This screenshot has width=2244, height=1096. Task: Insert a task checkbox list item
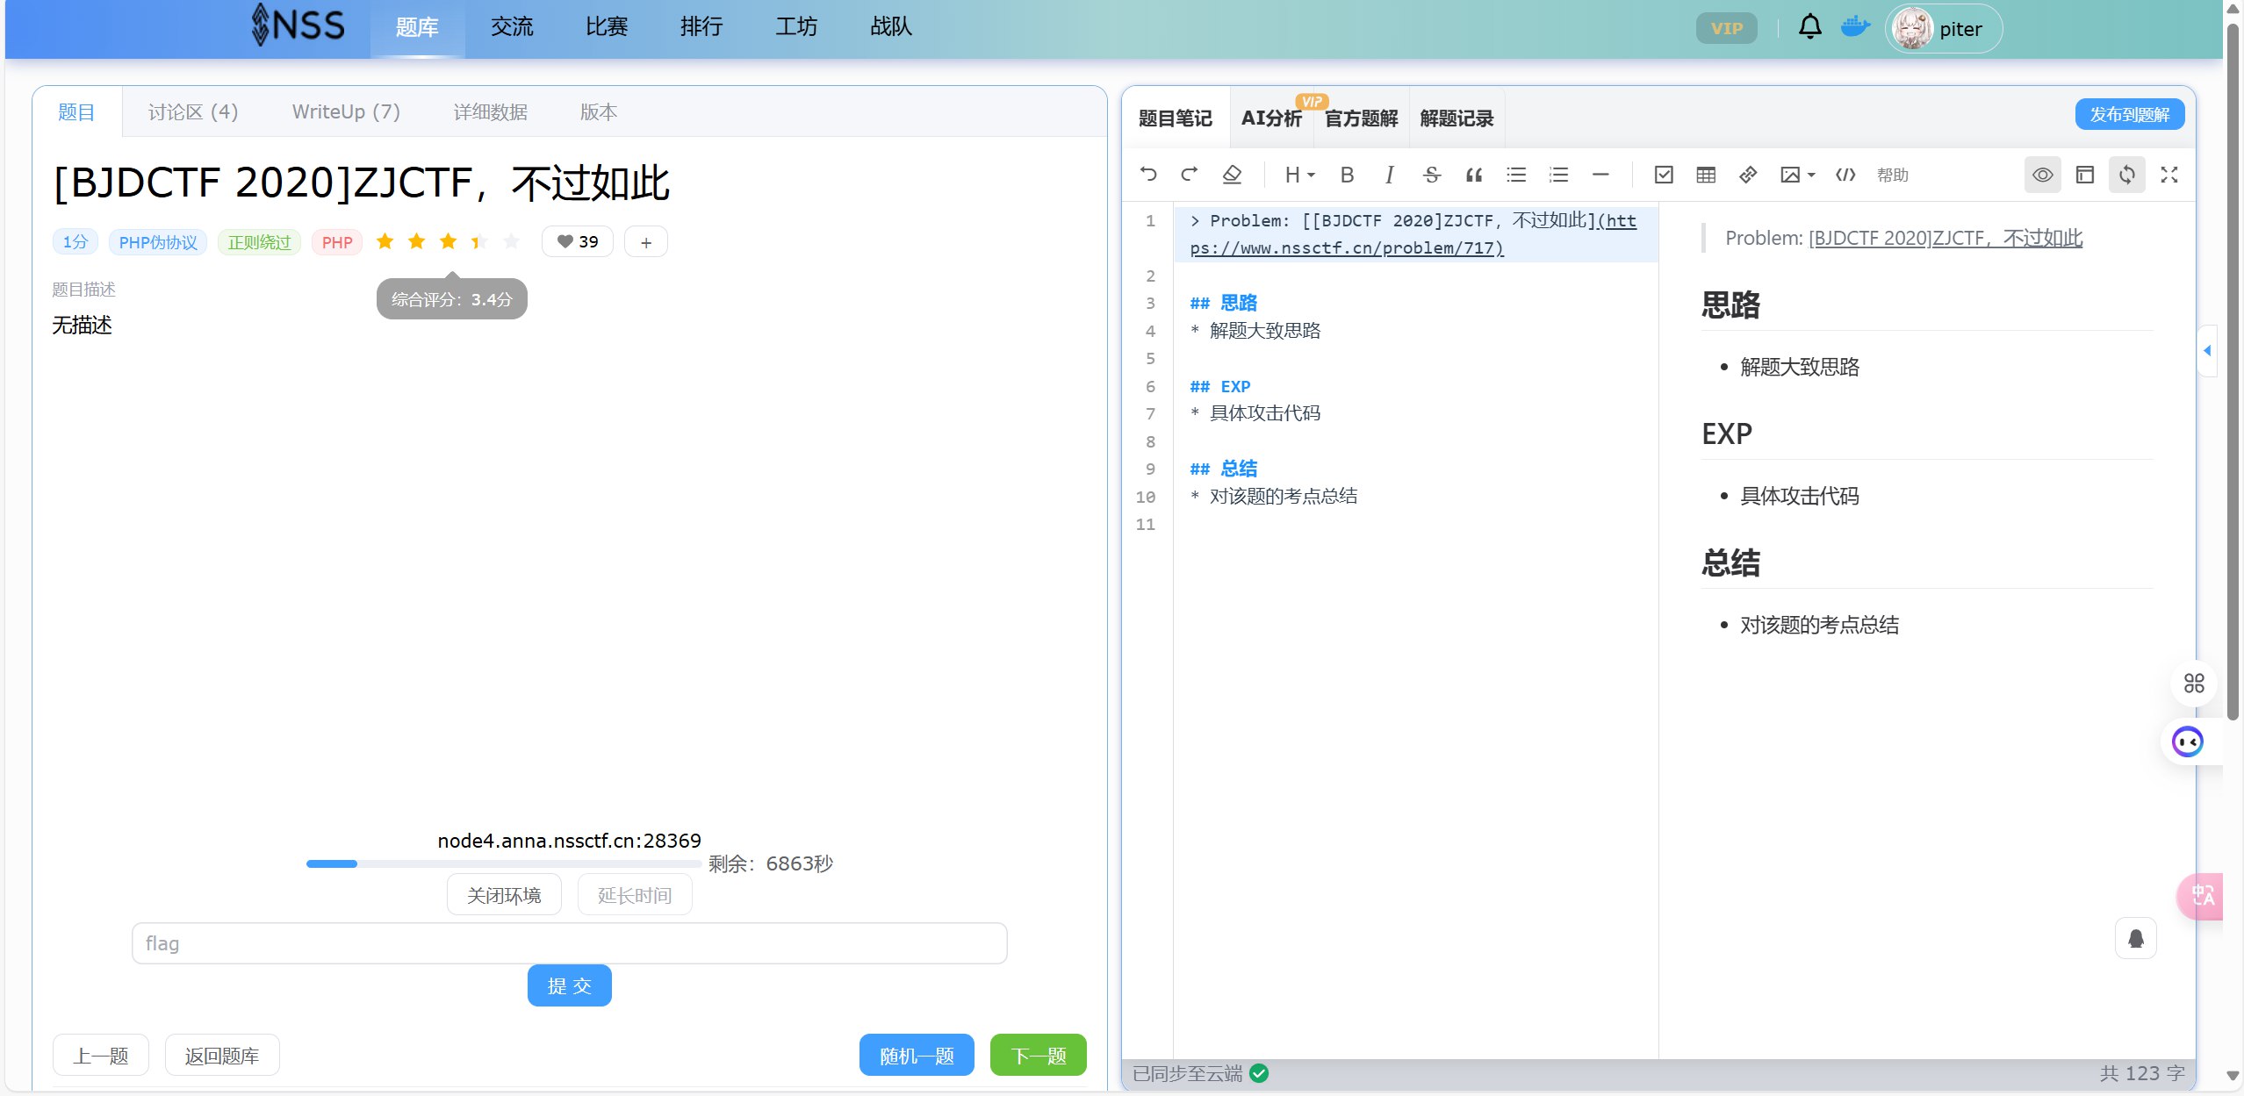tap(1663, 175)
